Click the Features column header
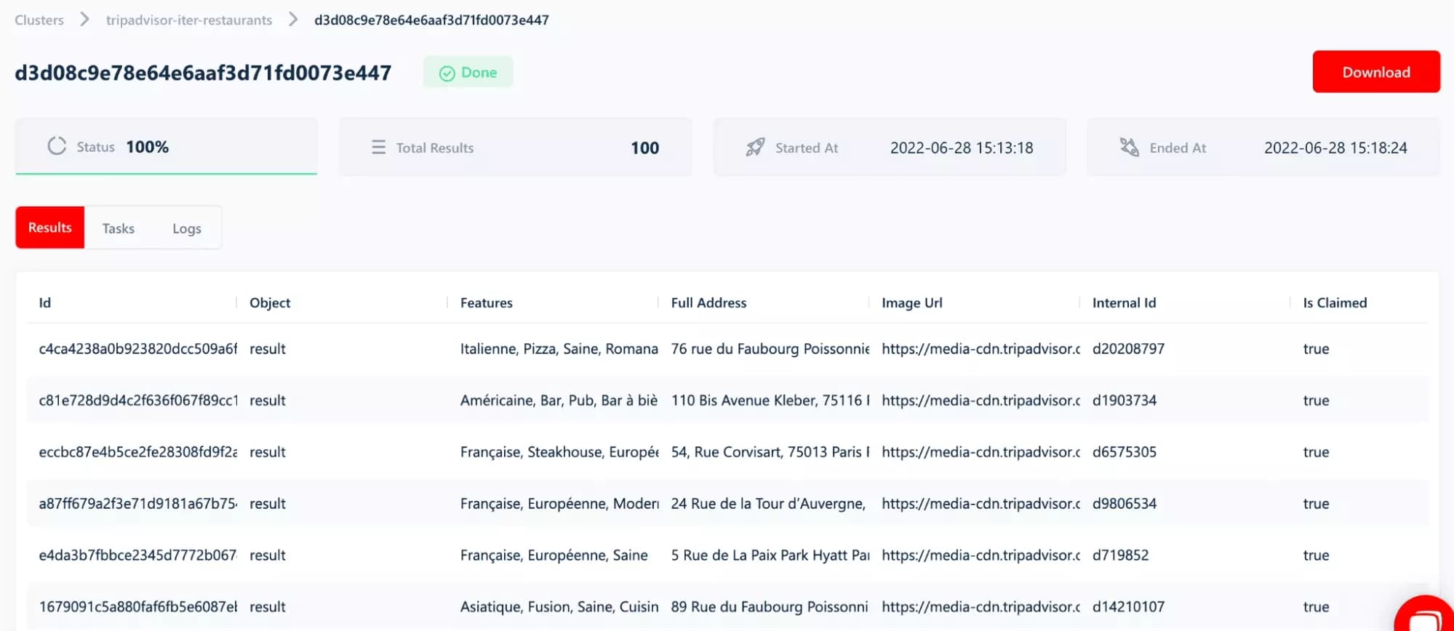1454x631 pixels. (487, 302)
